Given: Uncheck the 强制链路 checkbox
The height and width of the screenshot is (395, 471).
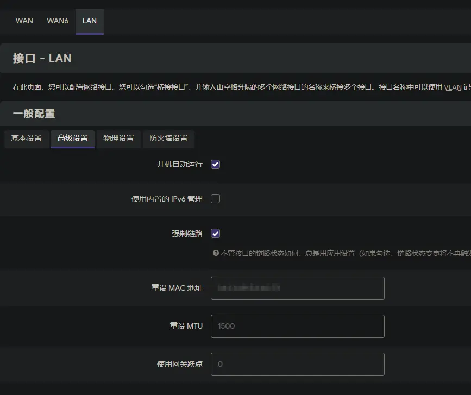Looking at the screenshot, I should tap(215, 234).
